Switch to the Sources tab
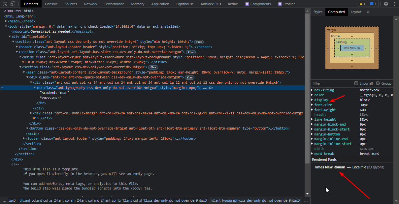This screenshot has height=204, width=399. click(71, 4)
